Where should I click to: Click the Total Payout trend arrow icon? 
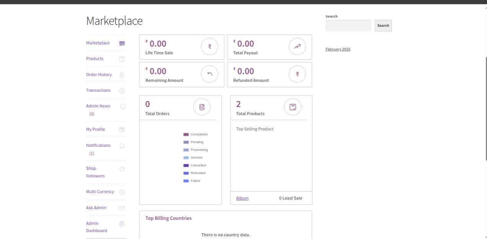pos(297,47)
